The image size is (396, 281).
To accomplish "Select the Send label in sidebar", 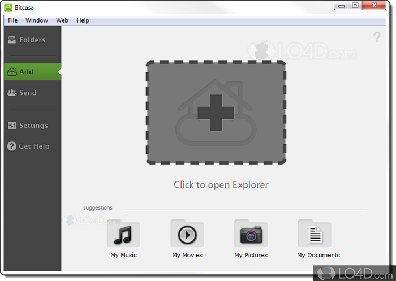I will click(28, 93).
